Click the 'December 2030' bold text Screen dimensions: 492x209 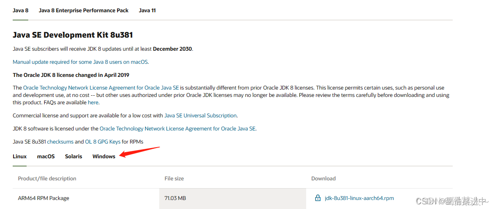(172, 49)
